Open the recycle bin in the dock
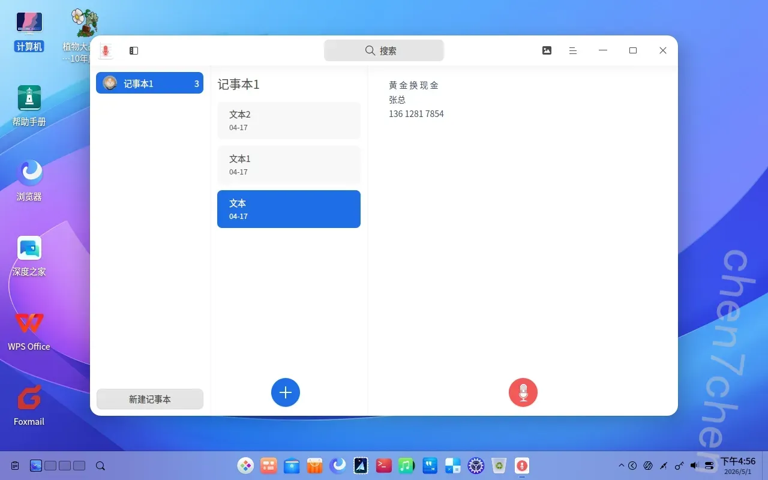Screen dimensions: 768x480 (x=499, y=466)
